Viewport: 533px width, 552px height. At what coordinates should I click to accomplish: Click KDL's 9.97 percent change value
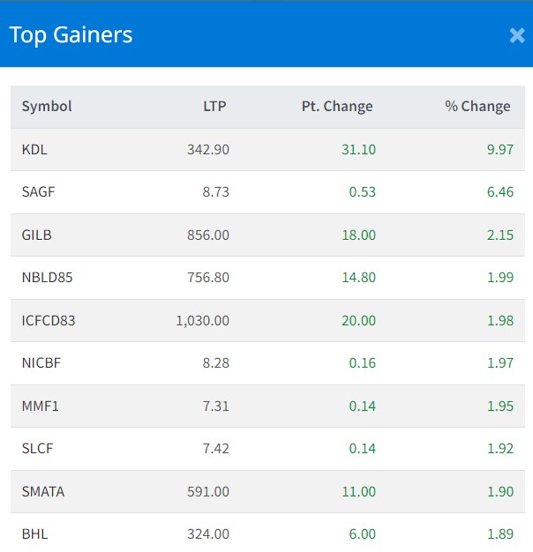point(499,150)
